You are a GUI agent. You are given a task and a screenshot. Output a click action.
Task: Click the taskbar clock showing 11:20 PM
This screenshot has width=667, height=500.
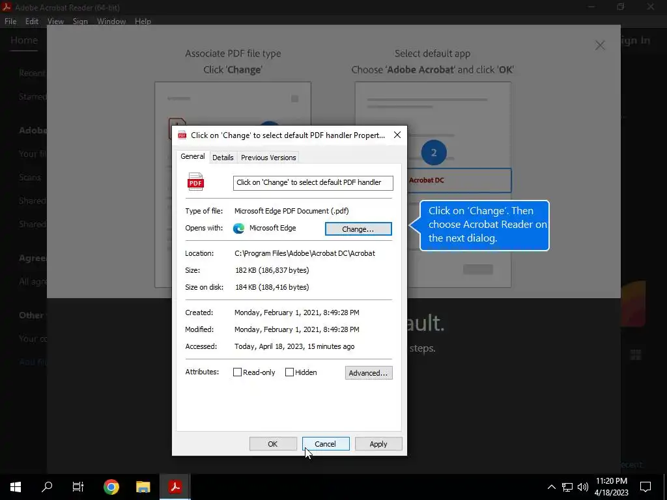[x=611, y=487]
